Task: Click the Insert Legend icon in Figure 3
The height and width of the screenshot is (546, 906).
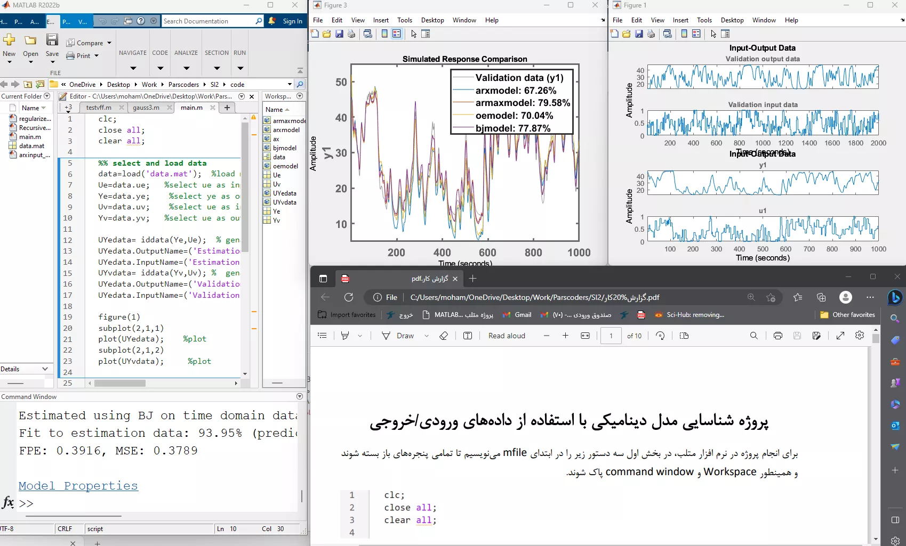Action: point(397,34)
